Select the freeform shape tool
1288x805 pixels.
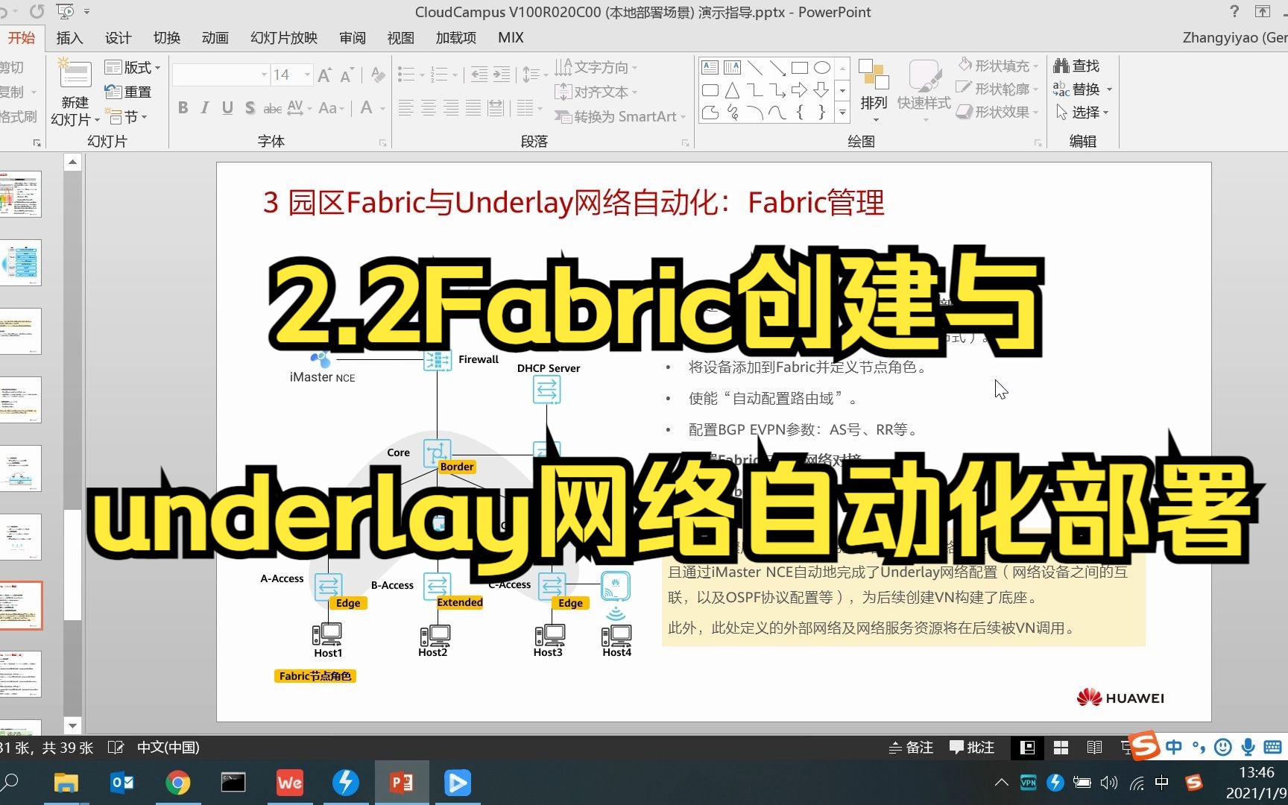[710, 113]
